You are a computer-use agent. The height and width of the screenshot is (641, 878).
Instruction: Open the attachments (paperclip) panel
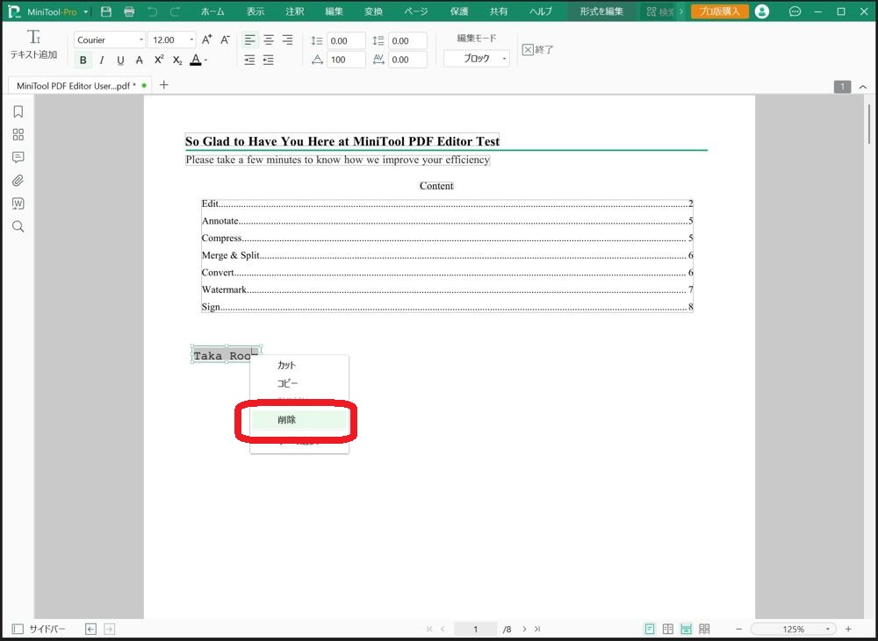tap(18, 181)
